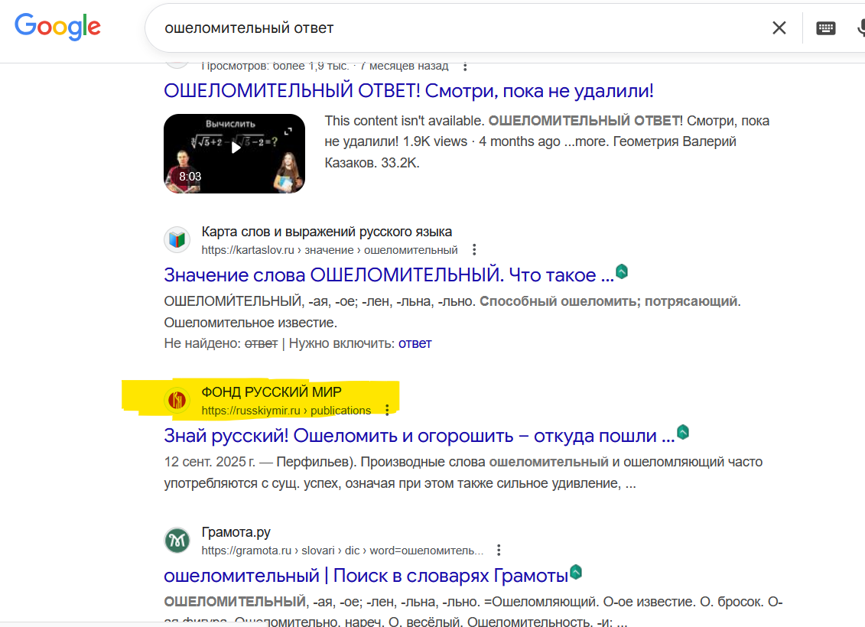Click the Google logo

pos(58,27)
